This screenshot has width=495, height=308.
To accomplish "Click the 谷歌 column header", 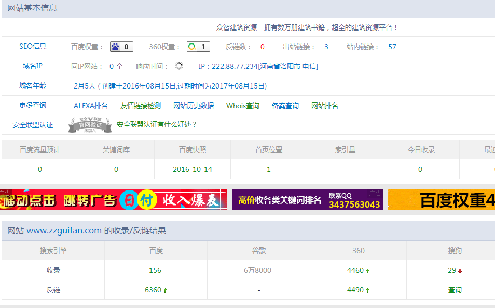I will [x=259, y=251].
